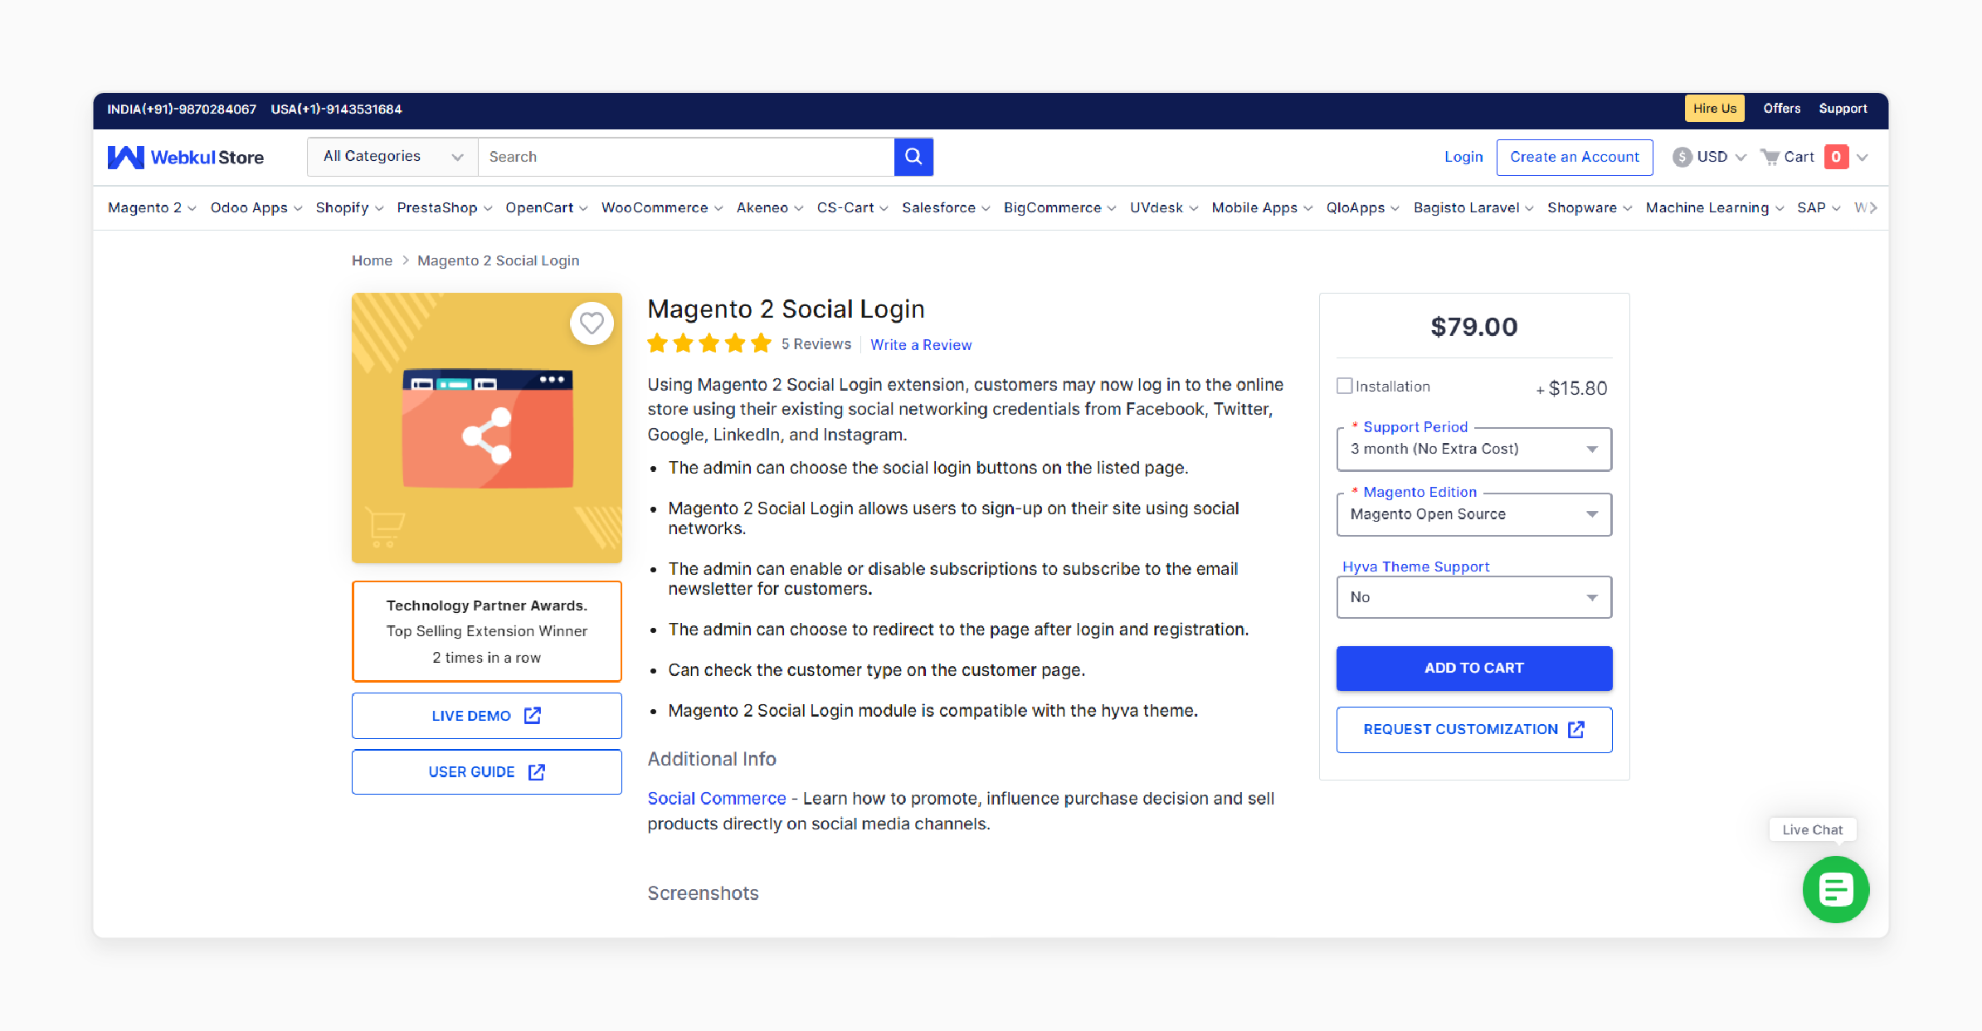Screen dimensions: 1982x1031
Task: Open the PrestaShop menu
Action: click(x=445, y=208)
